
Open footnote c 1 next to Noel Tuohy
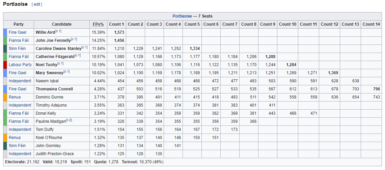tap(60, 63)
